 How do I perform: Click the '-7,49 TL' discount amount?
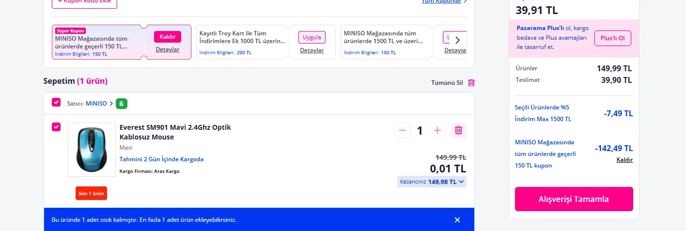[618, 113]
